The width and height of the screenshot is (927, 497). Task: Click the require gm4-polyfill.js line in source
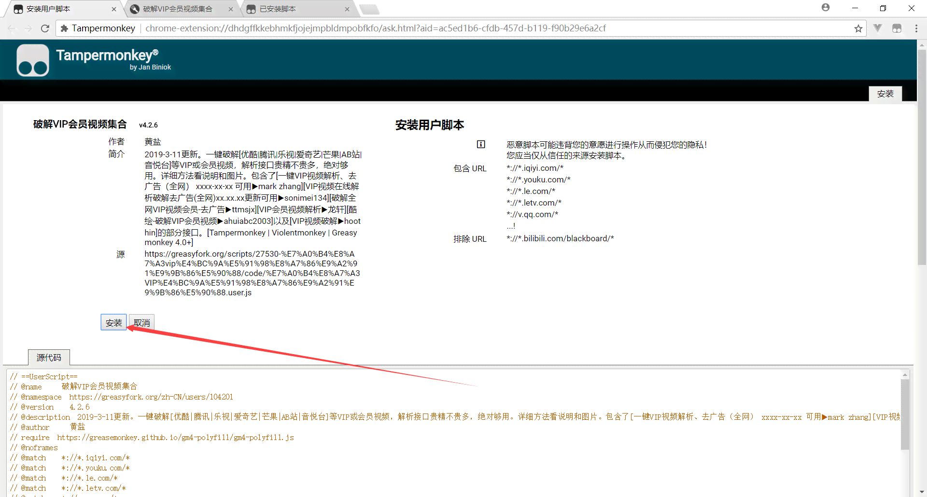pos(152,437)
